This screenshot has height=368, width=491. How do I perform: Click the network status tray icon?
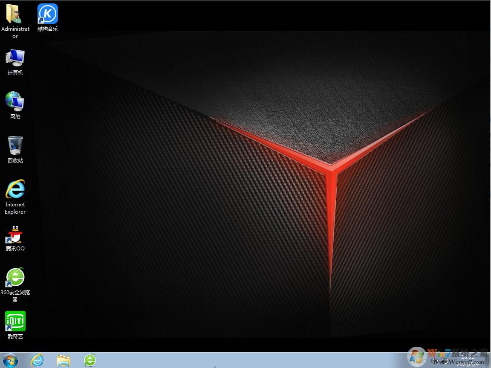(x=445, y=361)
